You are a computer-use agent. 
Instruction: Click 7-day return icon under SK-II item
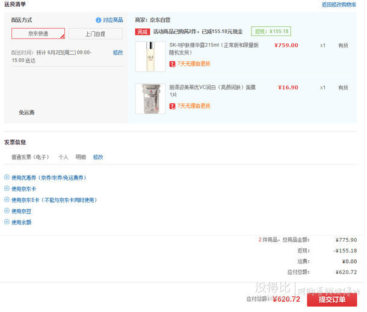click(173, 64)
